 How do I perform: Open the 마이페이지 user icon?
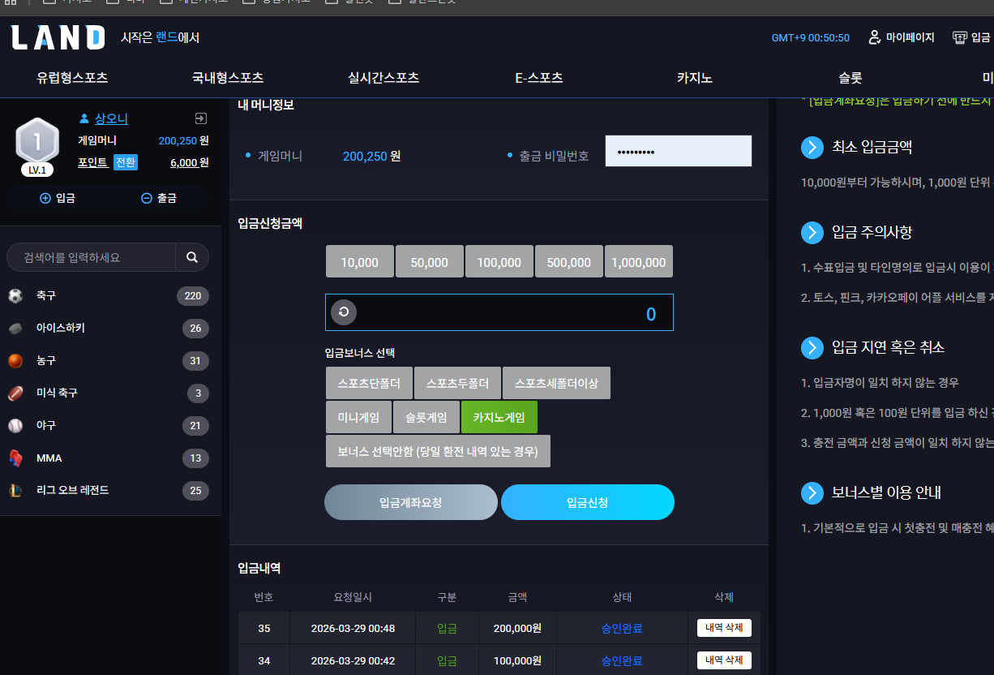click(x=874, y=37)
